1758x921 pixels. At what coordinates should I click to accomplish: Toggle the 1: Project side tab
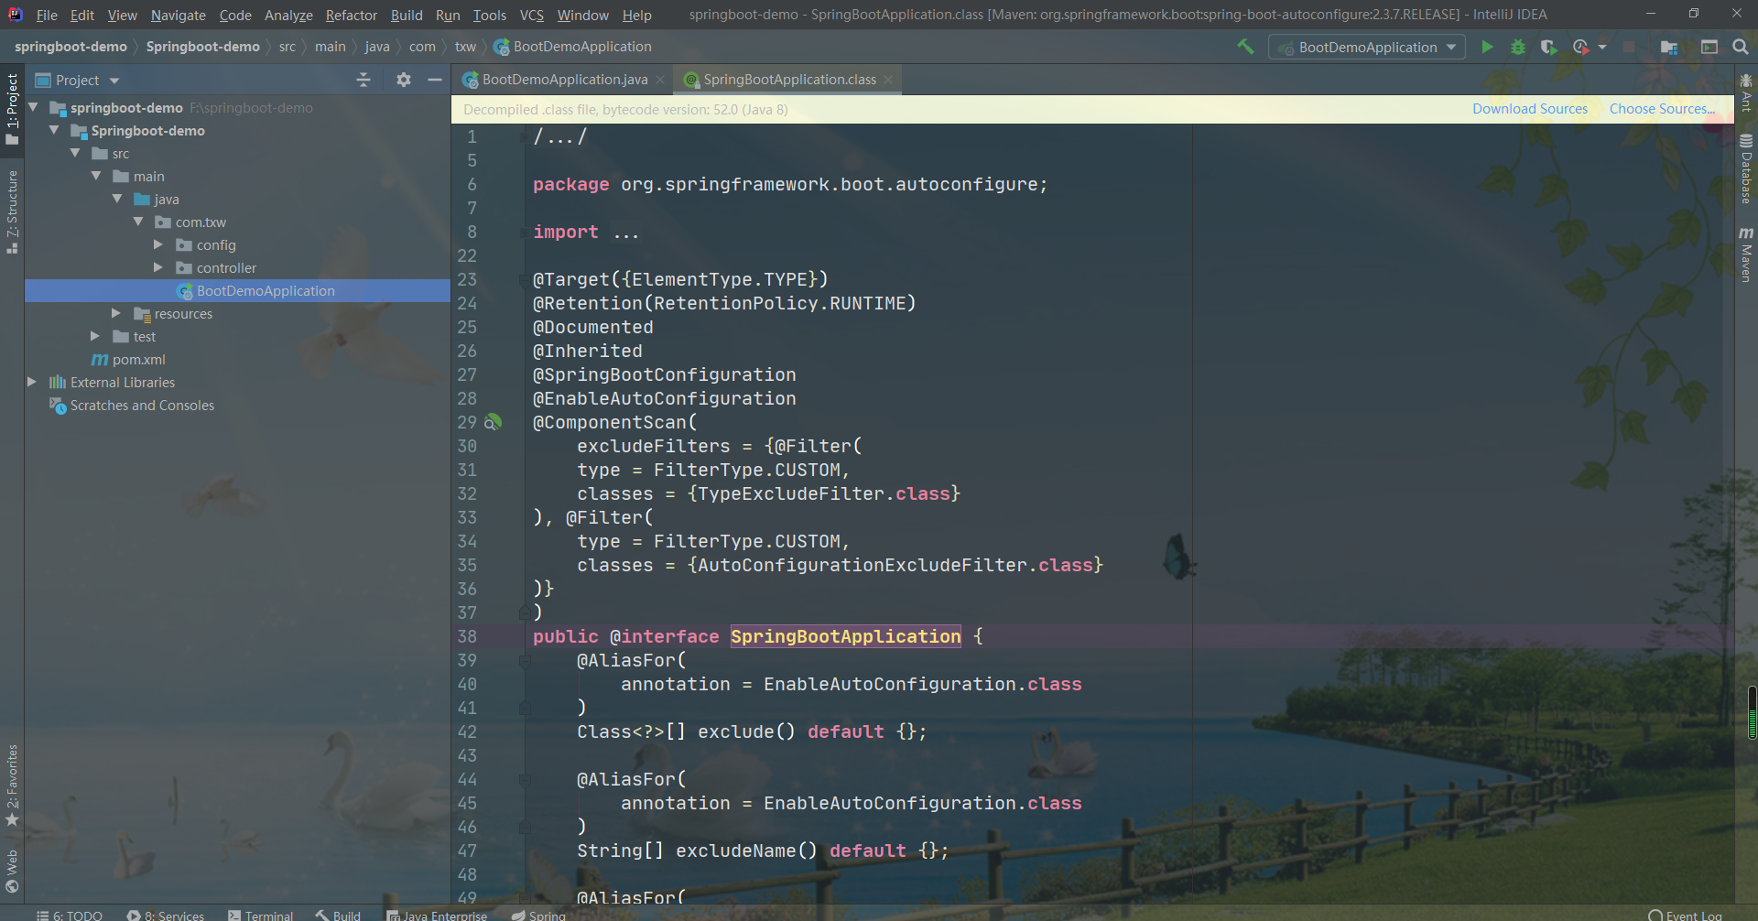(x=12, y=108)
